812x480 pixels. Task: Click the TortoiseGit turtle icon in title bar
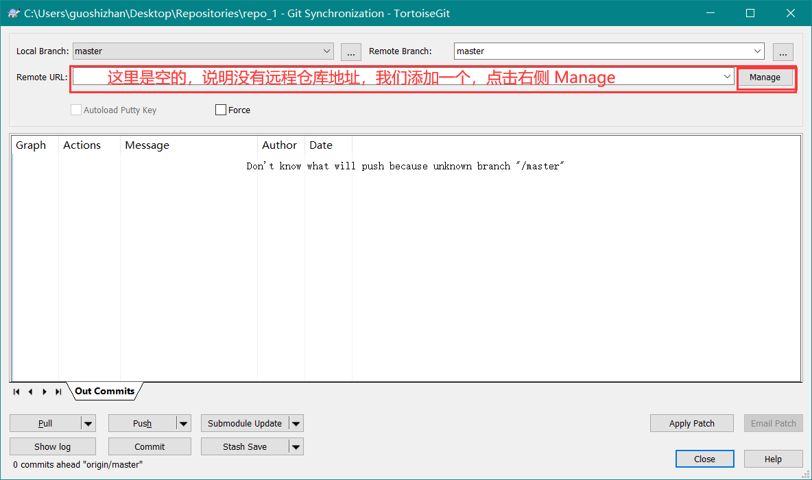click(x=13, y=13)
